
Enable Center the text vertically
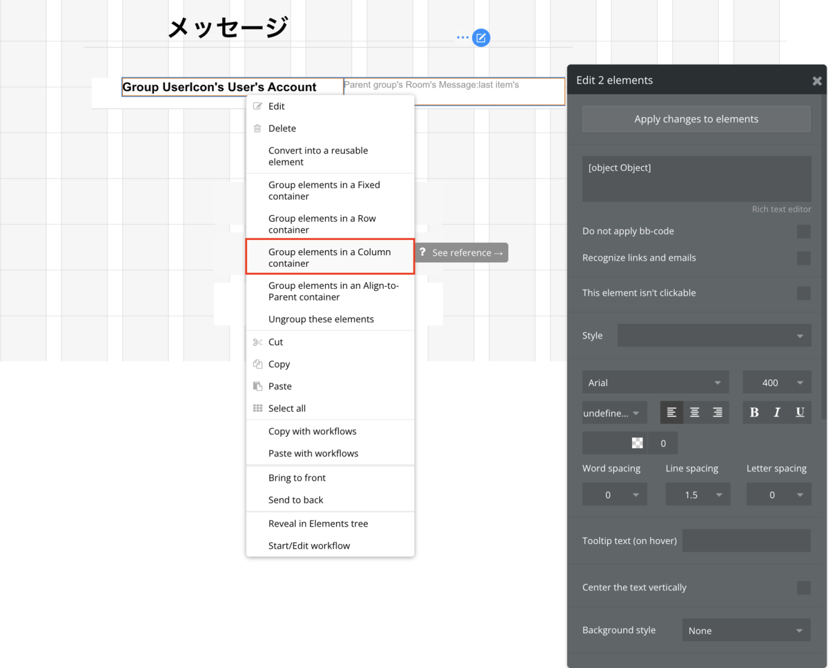[x=804, y=588]
